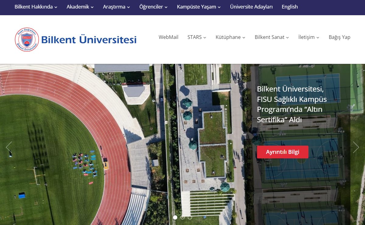Open the FISU Altın Sertifika headline
This screenshot has width=365, height=225.
click(x=292, y=104)
